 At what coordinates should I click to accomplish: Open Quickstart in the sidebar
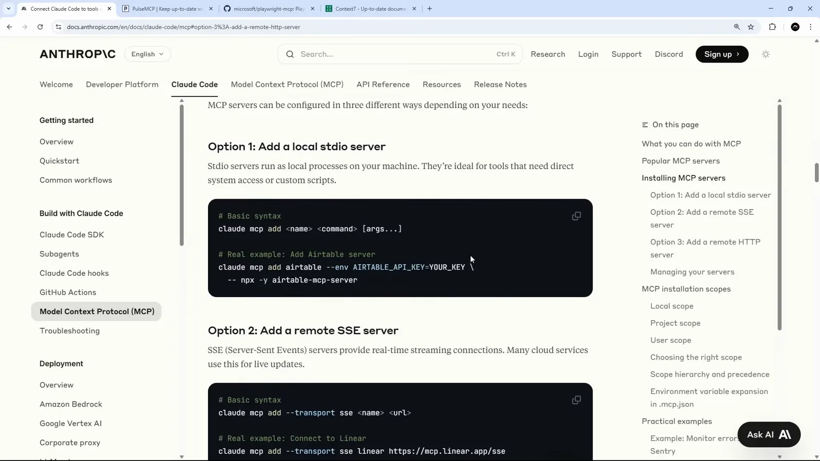click(x=59, y=161)
